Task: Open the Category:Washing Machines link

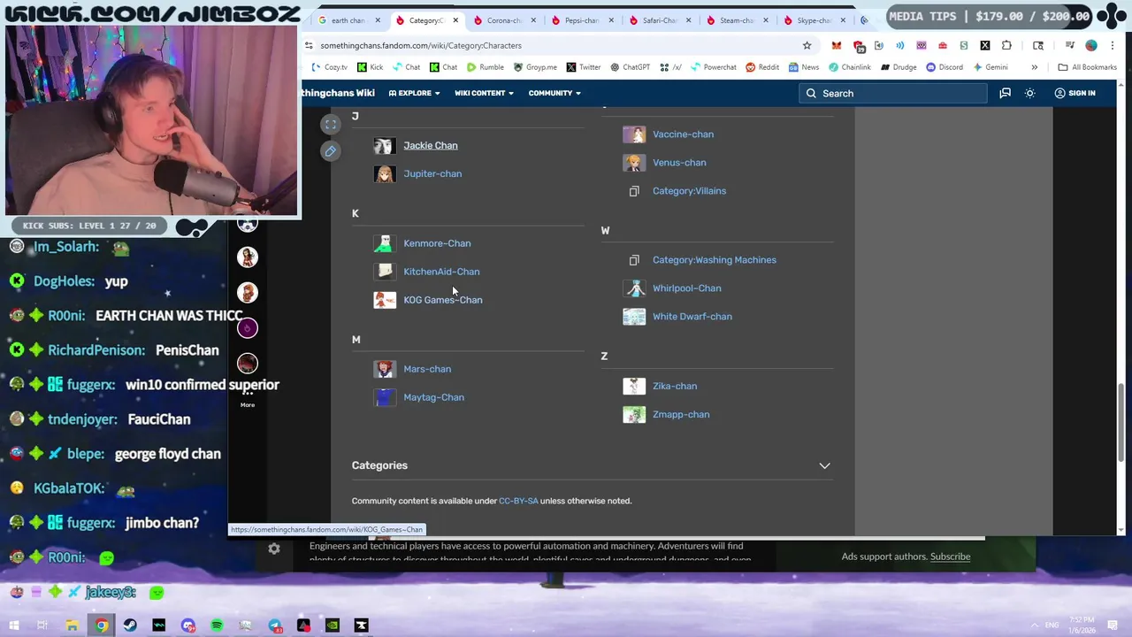Action: point(715,260)
